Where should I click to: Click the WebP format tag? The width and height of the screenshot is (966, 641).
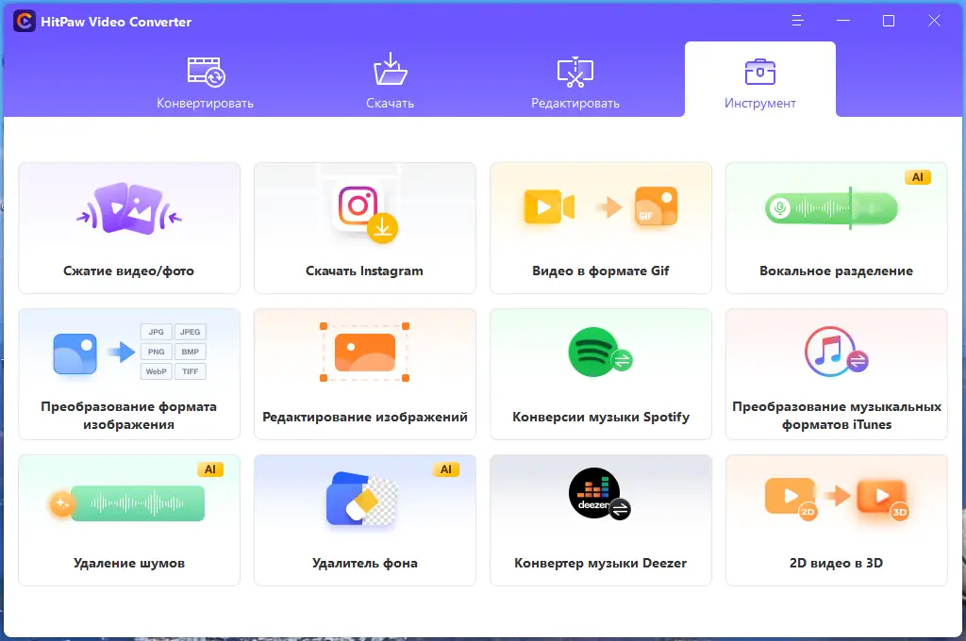(x=156, y=371)
